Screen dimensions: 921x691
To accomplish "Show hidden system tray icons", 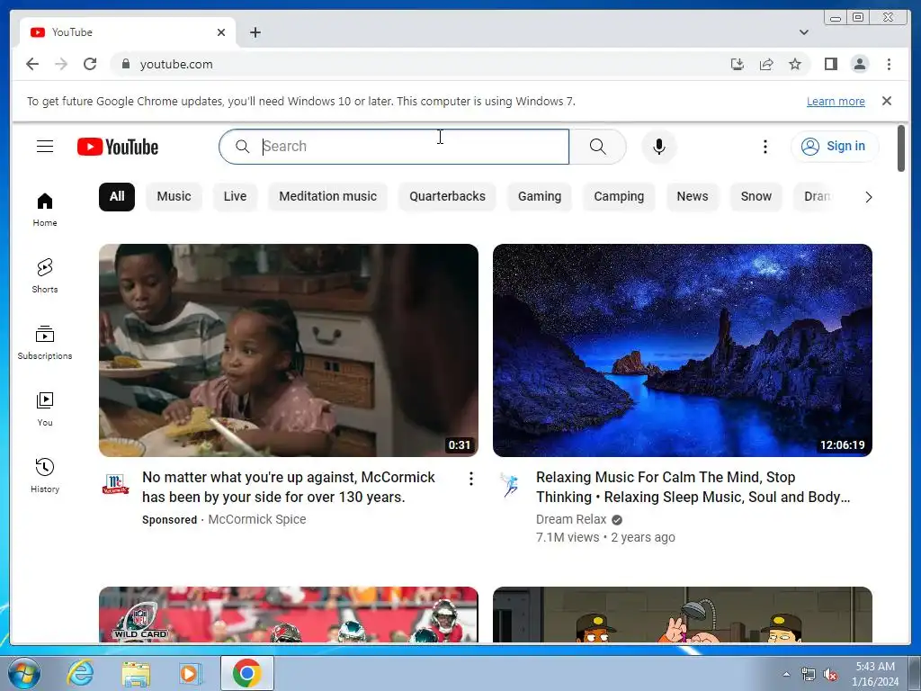I will tap(786, 674).
